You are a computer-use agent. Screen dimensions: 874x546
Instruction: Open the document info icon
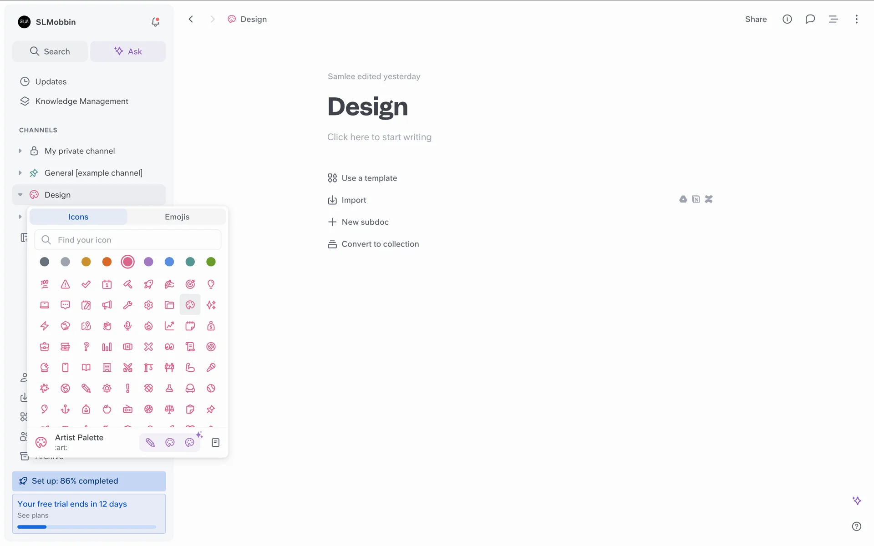click(x=787, y=19)
